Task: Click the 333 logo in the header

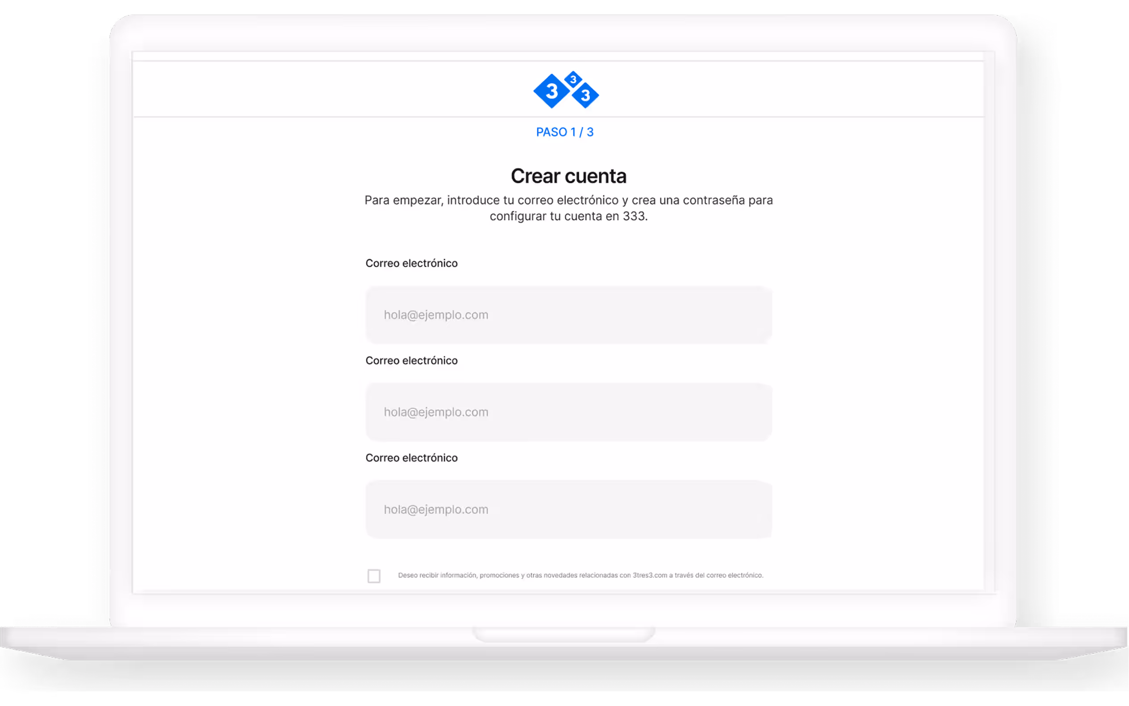Action: (566, 90)
